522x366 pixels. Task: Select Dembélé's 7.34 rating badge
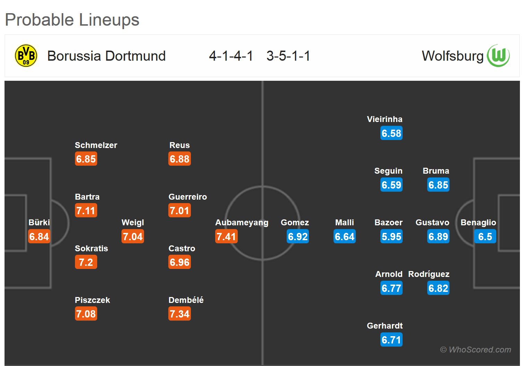[x=179, y=314]
